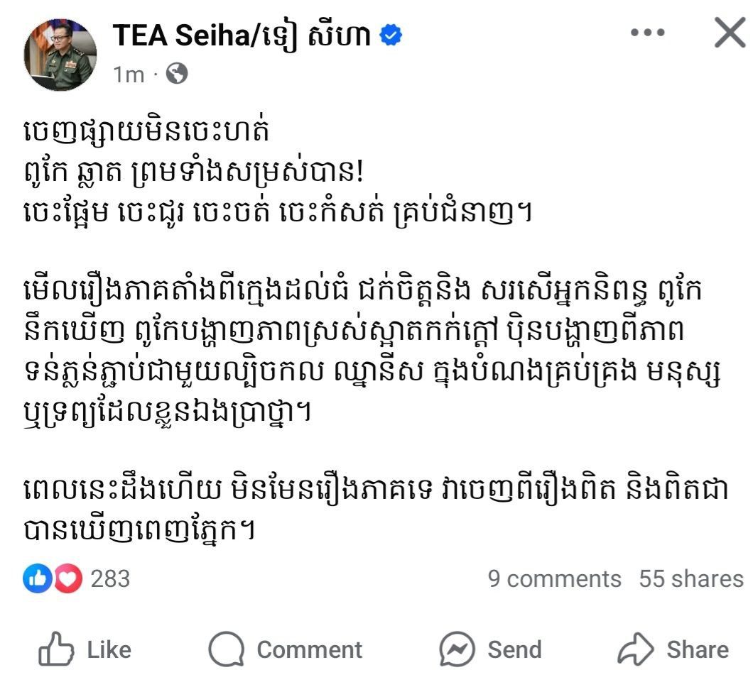The height and width of the screenshot is (687, 753).
Task: Click the Comment button text
Action: click(x=310, y=650)
